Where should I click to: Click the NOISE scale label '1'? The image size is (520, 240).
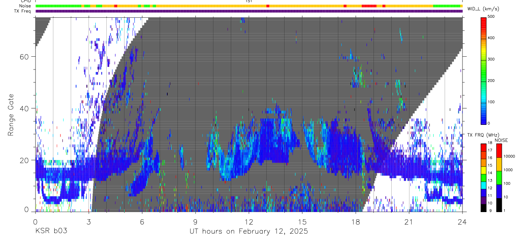tap(505, 210)
